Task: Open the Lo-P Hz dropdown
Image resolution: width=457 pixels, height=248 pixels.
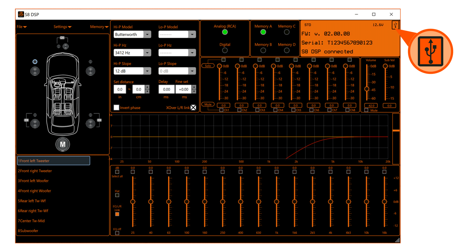Action: click(192, 52)
